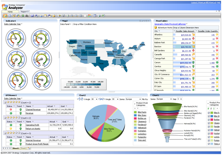Open the X Angle value dropdown
Viewport: 222px width, 155px height.
click(97, 99)
